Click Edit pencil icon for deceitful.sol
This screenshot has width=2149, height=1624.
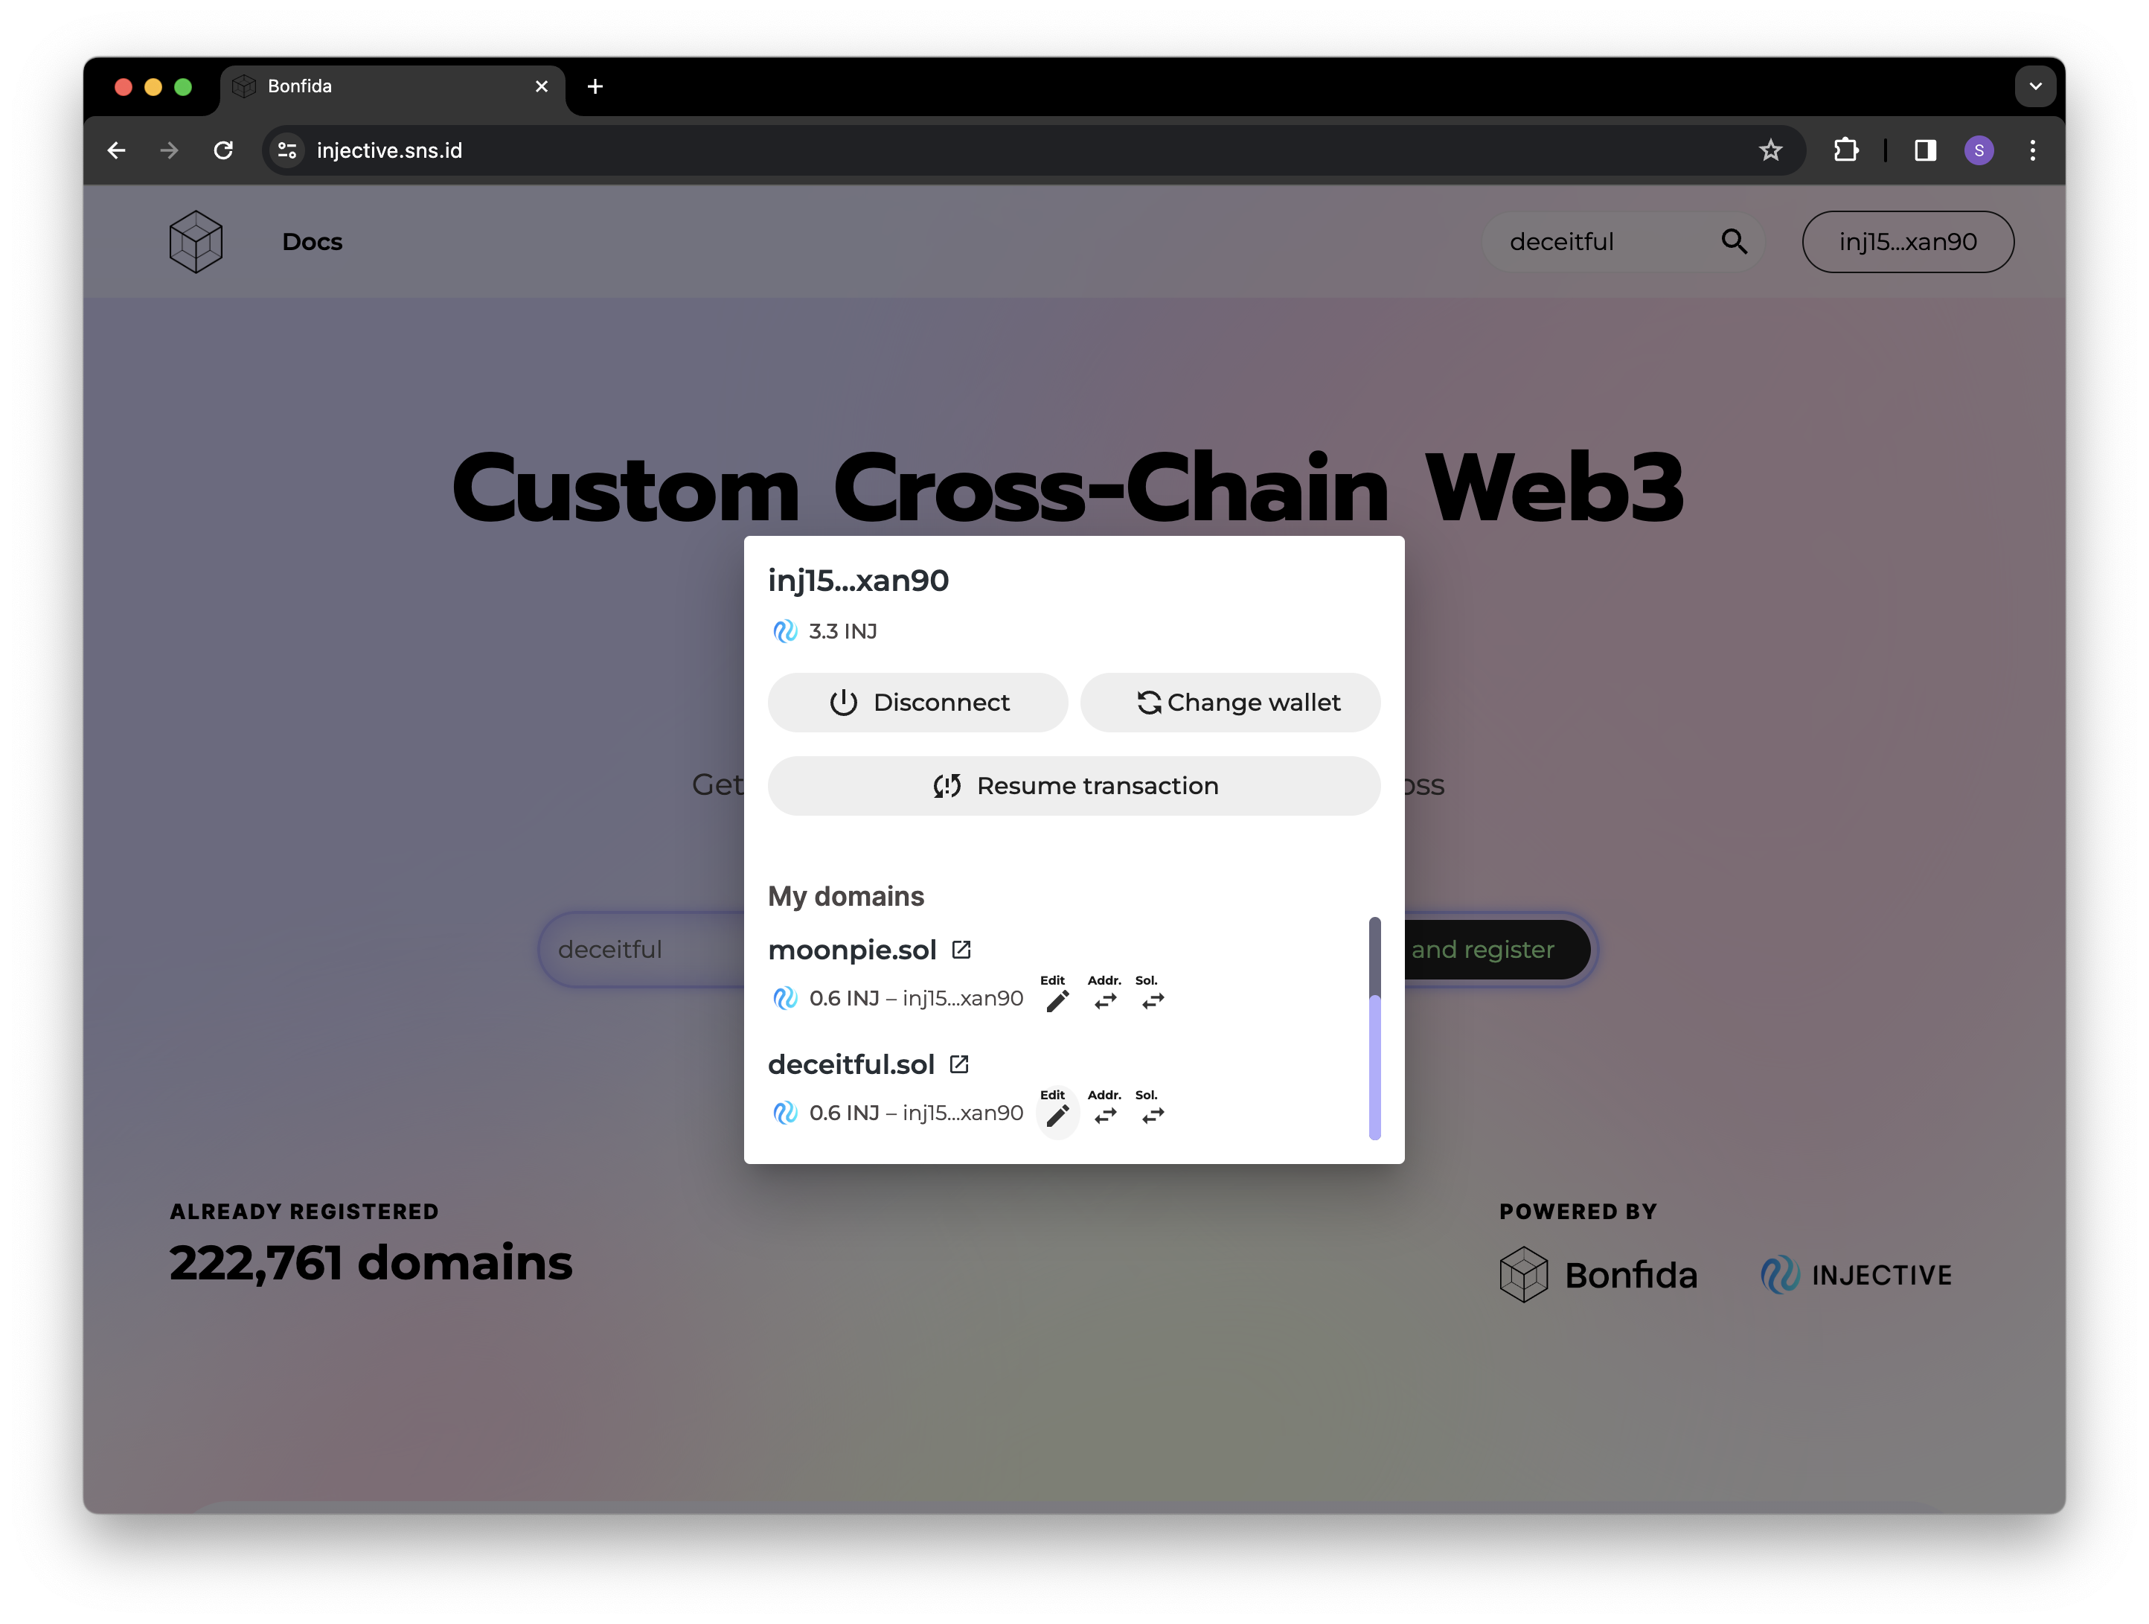pyautogui.click(x=1057, y=1116)
